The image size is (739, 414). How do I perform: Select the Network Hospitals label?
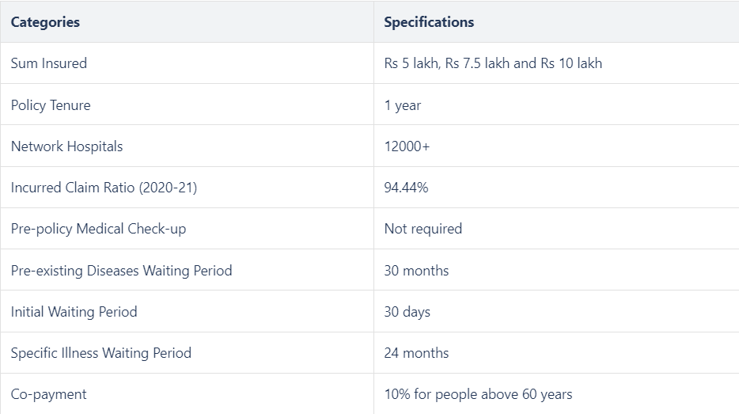click(67, 146)
